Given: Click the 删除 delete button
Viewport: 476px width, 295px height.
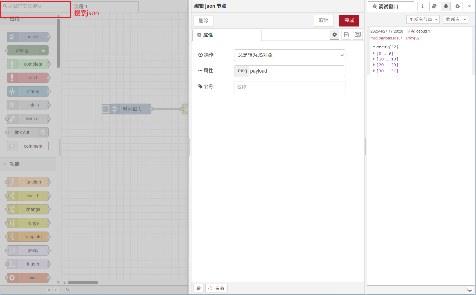Looking at the screenshot, I should pos(203,21).
